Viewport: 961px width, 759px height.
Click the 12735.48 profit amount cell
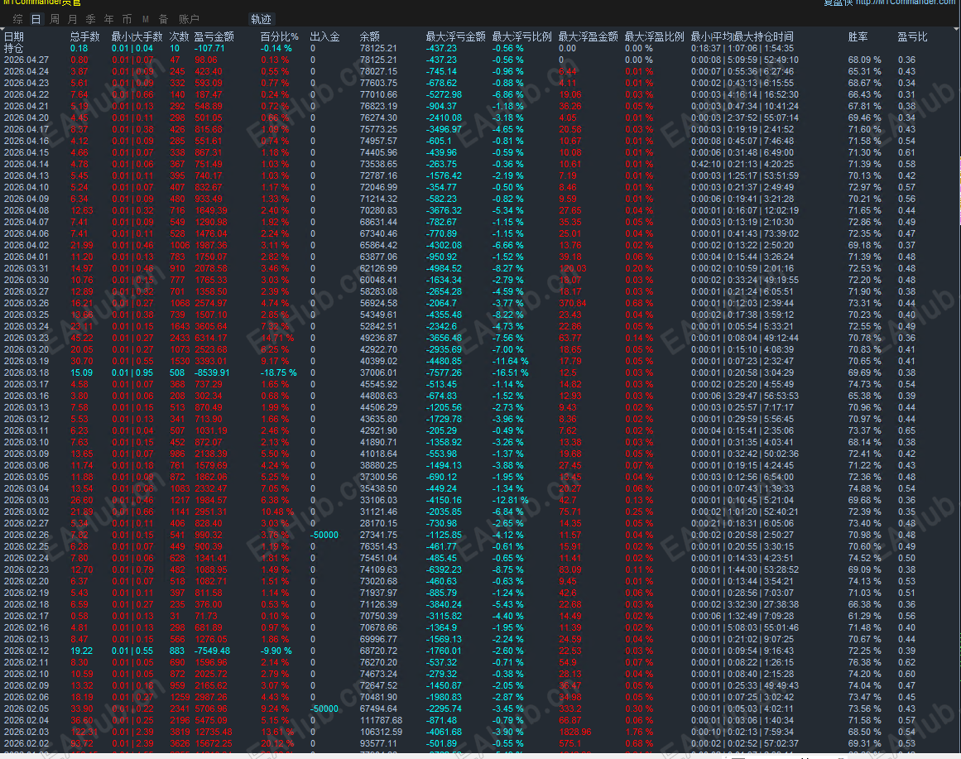tap(214, 732)
